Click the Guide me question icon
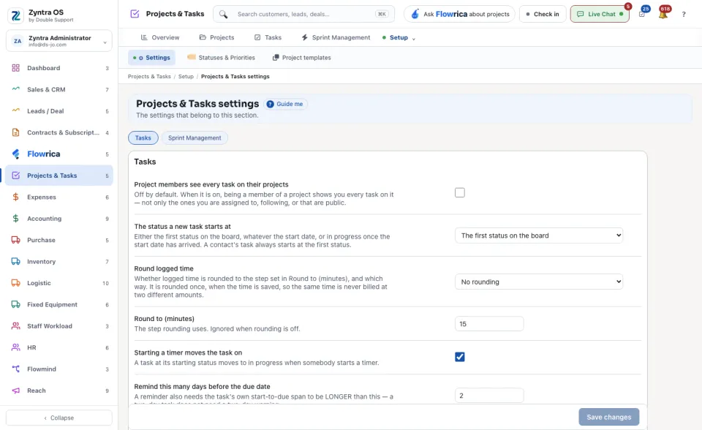This screenshot has width=702, height=430. coord(270,104)
